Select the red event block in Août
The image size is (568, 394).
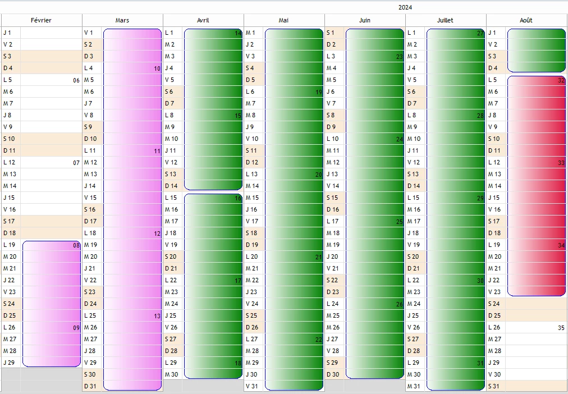[537, 186]
